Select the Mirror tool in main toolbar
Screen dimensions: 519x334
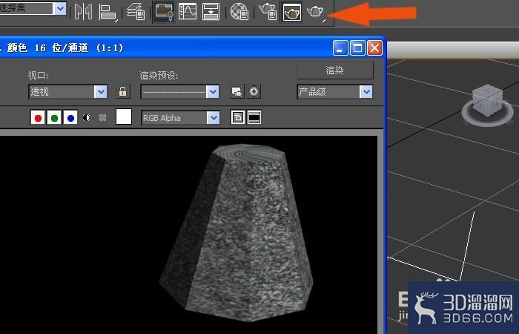click(83, 12)
